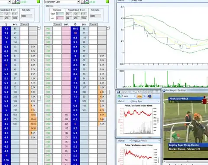Viewport: 208px width, 165px height.
Task: Click the 10.5 price cell
Action: pyautogui.click(x=75, y=29)
